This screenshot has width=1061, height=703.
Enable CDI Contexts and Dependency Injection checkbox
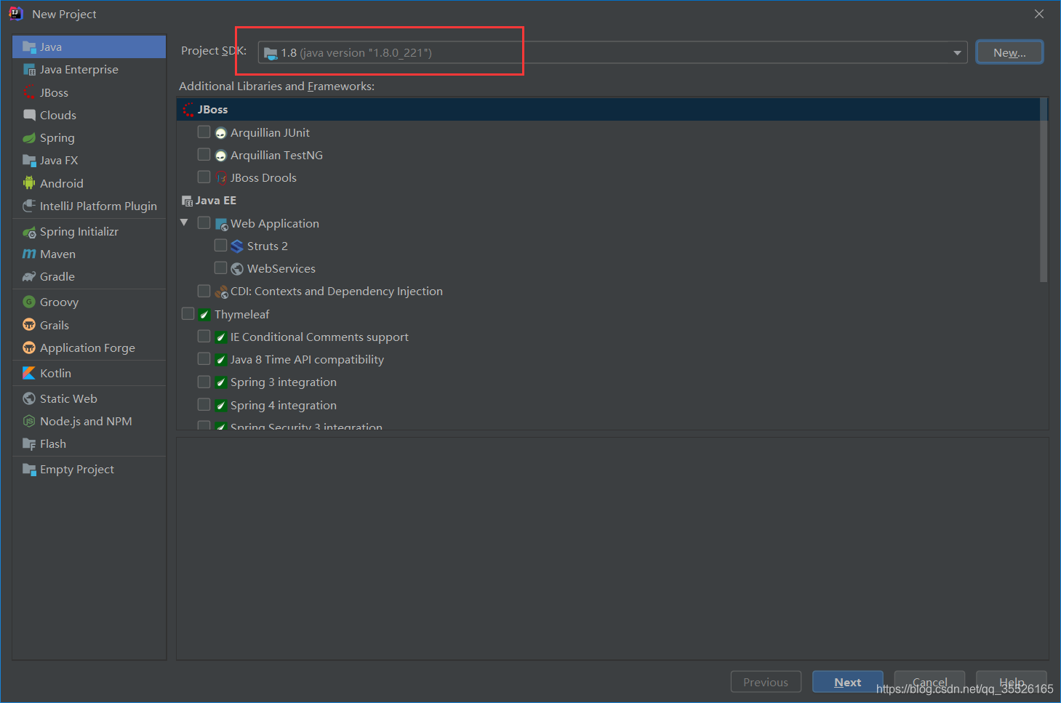click(204, 291)
